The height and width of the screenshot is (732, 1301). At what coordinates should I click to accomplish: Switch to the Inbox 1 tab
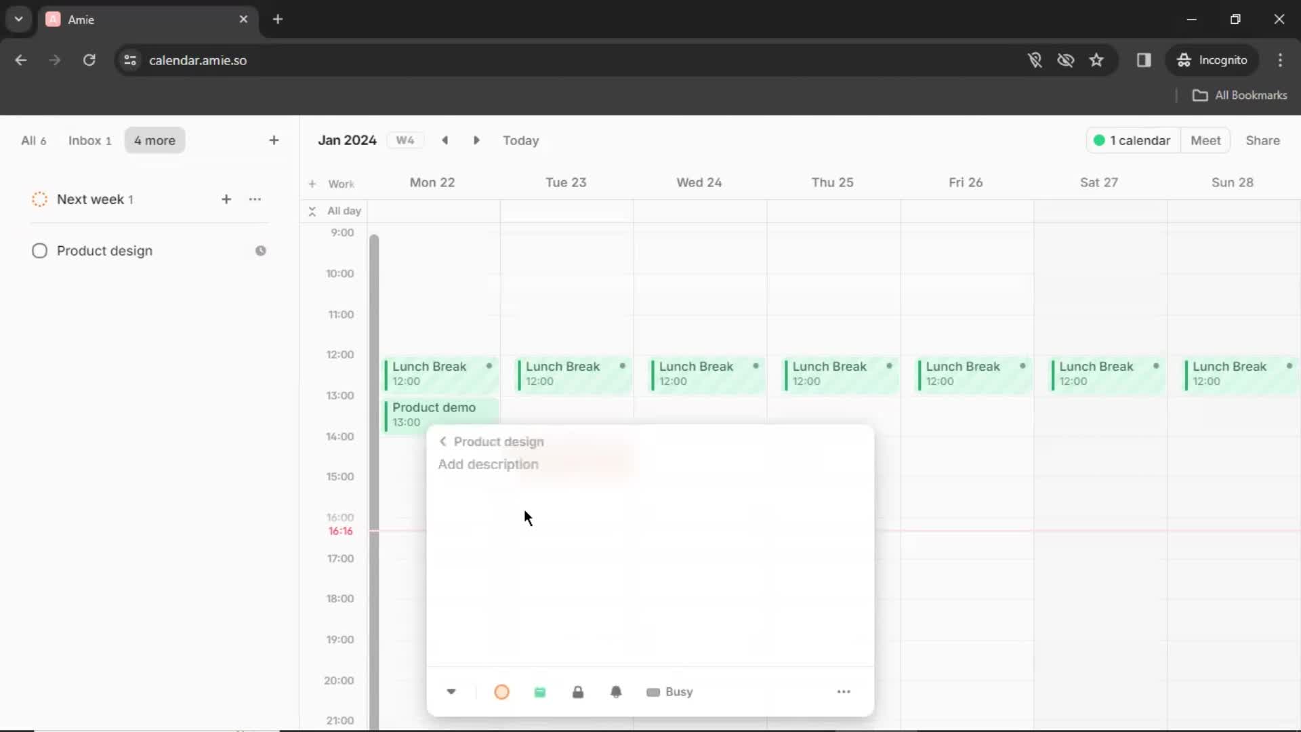click(89, 140)
